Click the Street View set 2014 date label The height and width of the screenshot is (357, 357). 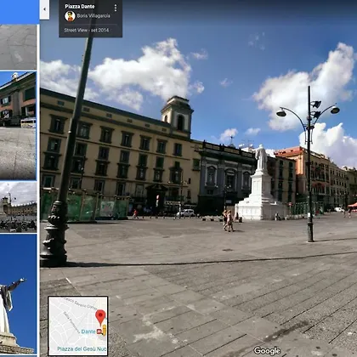point(87,30)
